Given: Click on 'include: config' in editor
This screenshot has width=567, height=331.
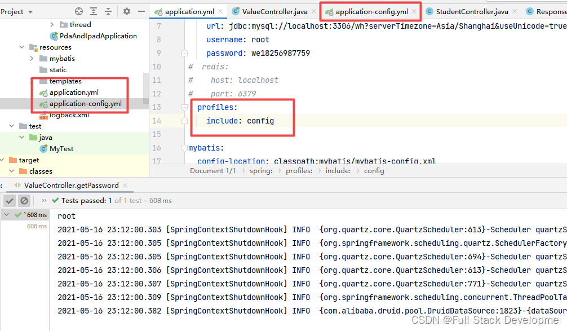Looking at the screenshot, I should [x=240, y=121].
